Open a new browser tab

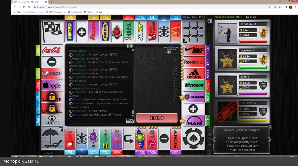coord(52,2)
